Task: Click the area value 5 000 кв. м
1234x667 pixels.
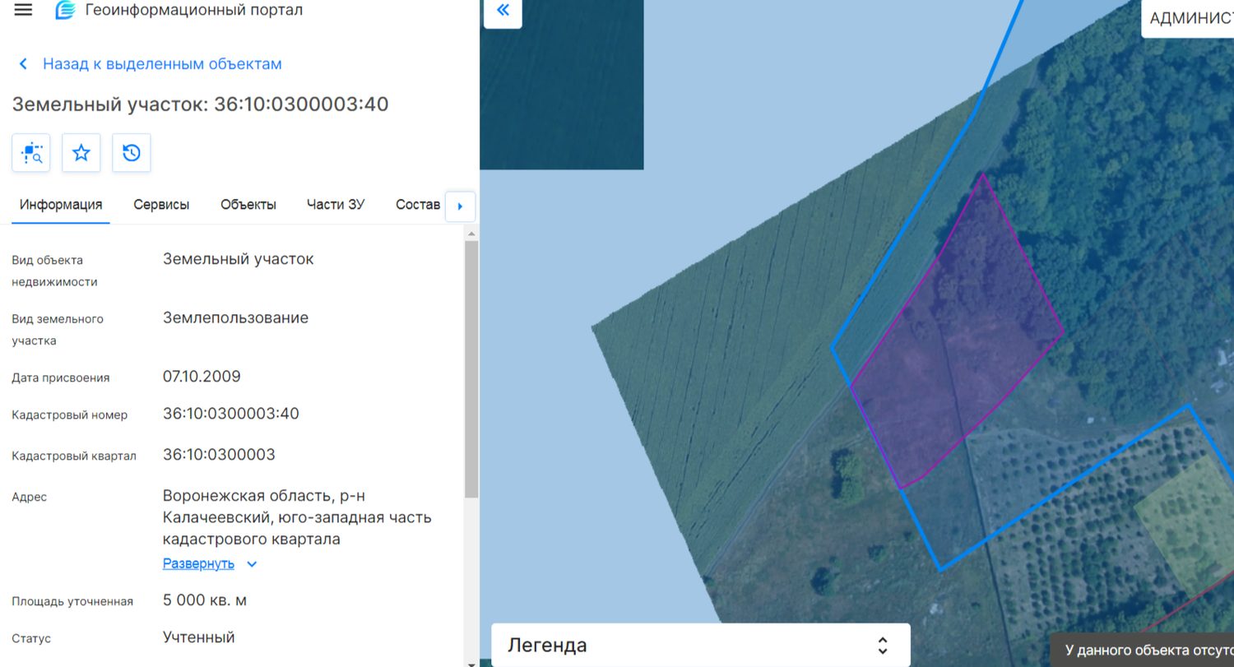Action: click(205, 600)
